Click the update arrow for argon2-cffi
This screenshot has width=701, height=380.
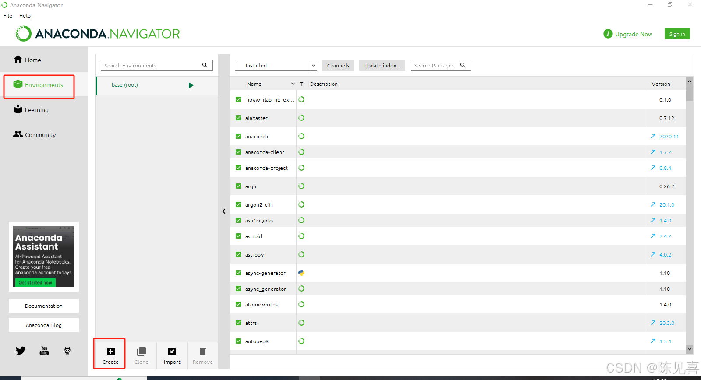(653, 204)
